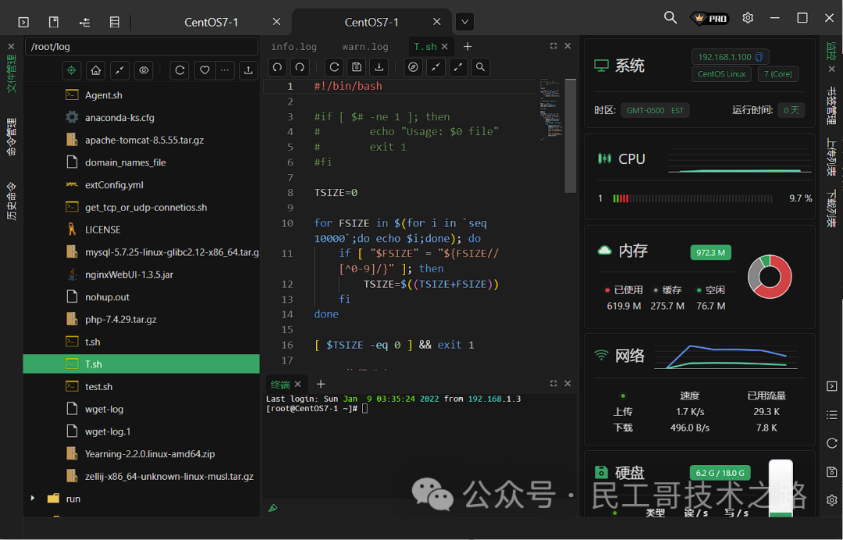Expand the run folder
The width and height of the screenshot is (843, 540).
click(x=33, y=499)
